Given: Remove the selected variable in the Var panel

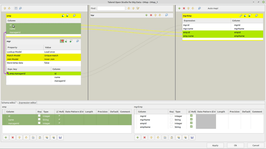Looking at the screenshot, I should pyautogui.click(x=151, y=15).
